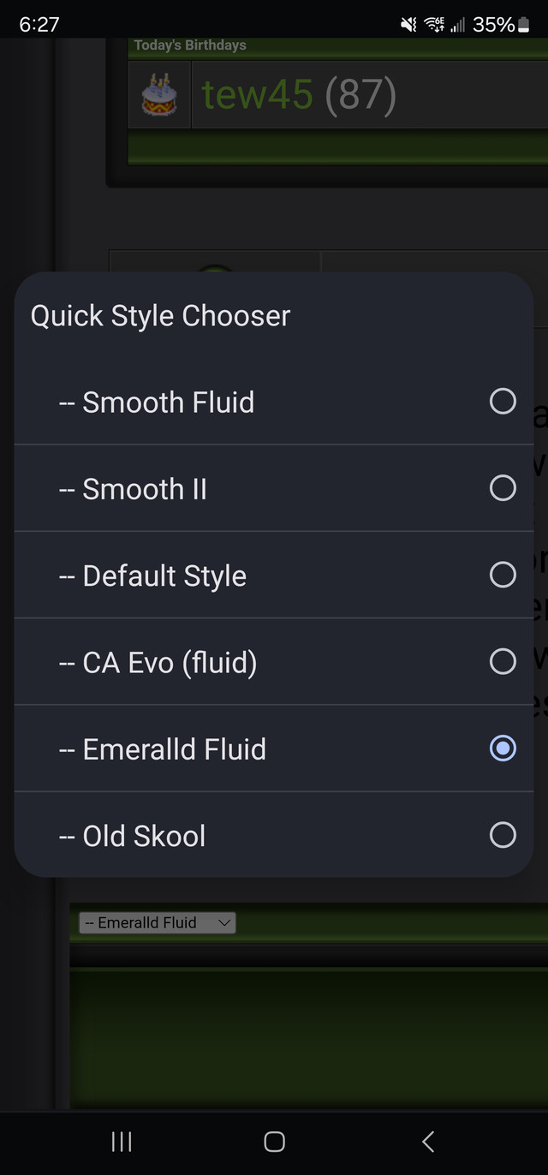
Task: Select the Old Skool radio button
Action: pos(503,835)
